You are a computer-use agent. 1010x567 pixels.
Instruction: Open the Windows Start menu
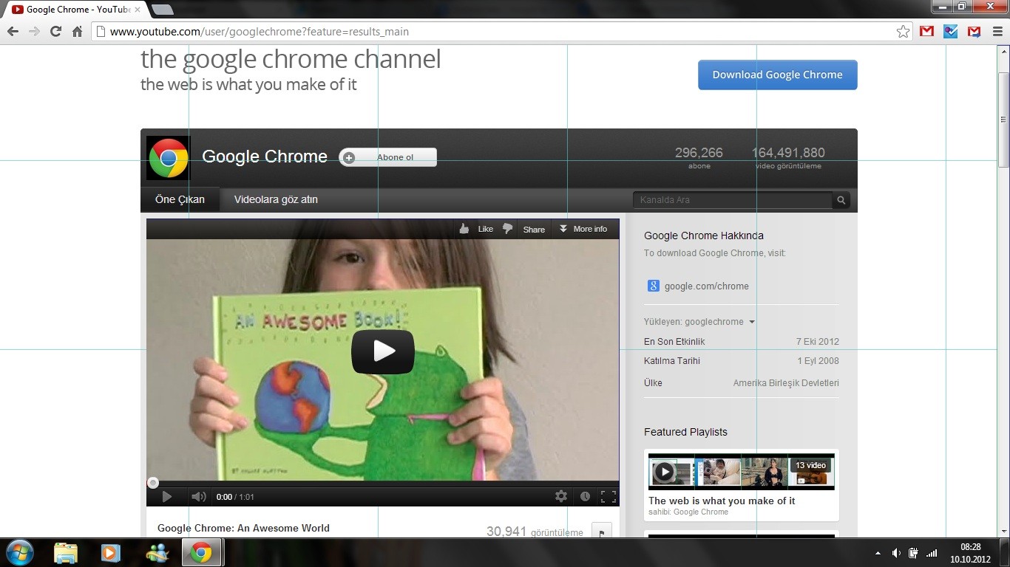point(19,552)
